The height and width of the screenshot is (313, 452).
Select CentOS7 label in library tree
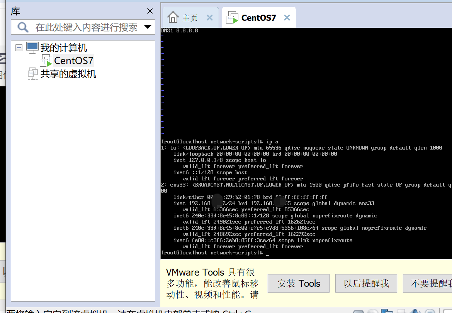(x=73, y=61)
